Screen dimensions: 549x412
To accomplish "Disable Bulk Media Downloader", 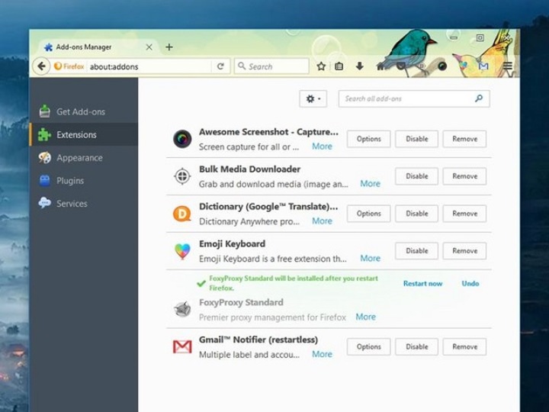I will click(416, 176).
